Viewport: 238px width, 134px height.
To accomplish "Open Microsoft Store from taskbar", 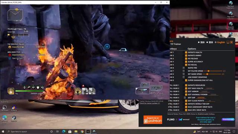I will click(x=70, y=131).
